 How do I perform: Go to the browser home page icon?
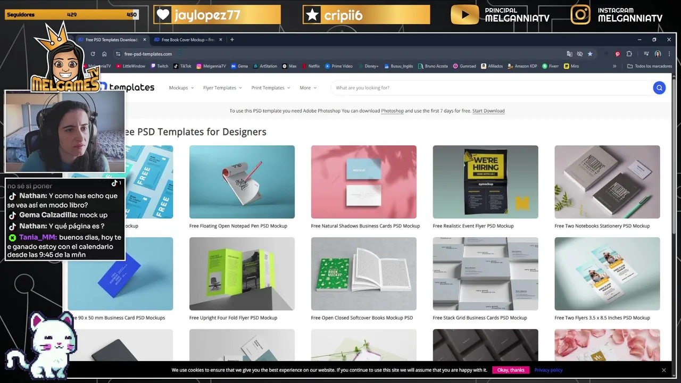[104, 54]
